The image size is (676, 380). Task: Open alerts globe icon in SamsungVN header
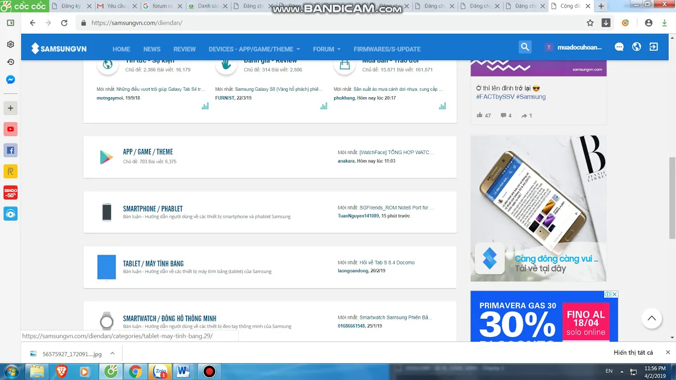pos(636,47)
